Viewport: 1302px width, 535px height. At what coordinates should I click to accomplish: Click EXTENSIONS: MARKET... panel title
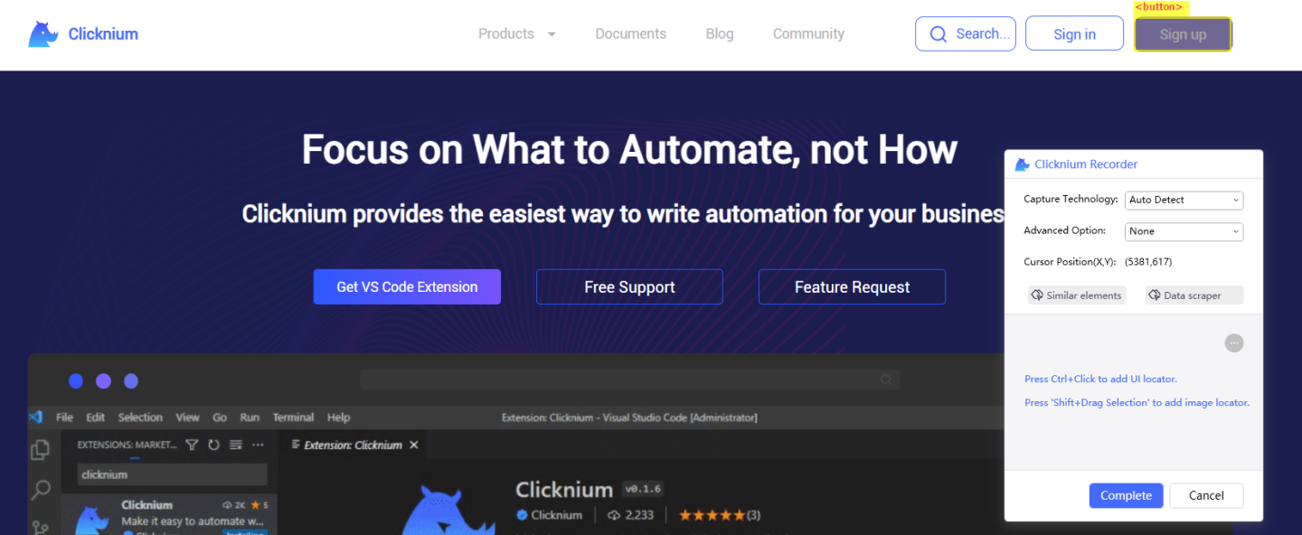coord(127,445)
